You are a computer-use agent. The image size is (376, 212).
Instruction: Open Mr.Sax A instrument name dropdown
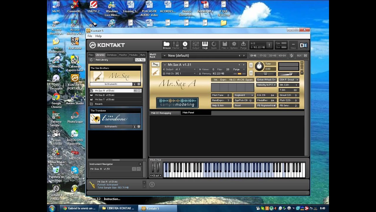165,65
